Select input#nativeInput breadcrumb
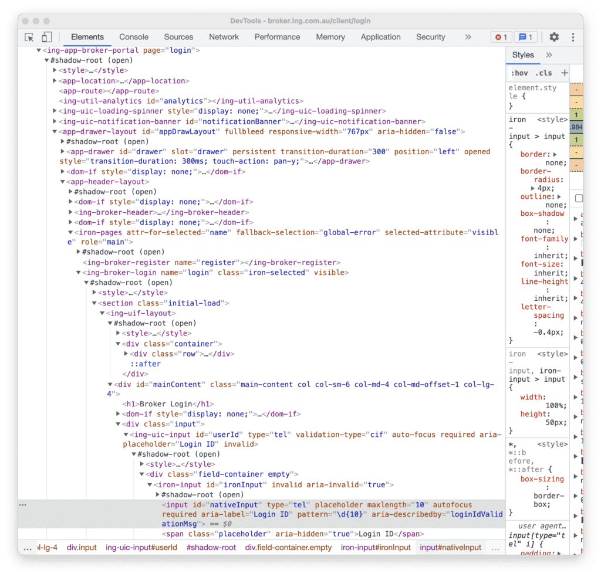 tap(450, 548)
